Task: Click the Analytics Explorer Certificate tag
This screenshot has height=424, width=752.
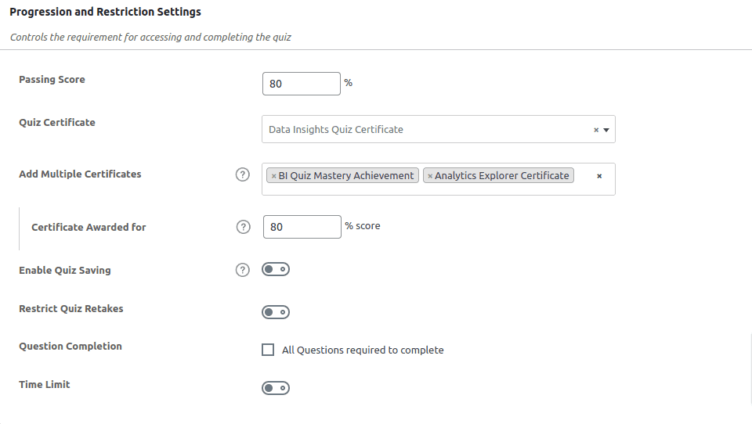Action: coord(502,176)
